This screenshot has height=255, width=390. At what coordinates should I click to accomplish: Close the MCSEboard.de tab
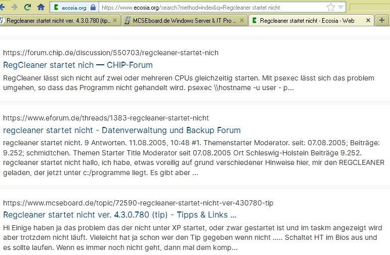(242, 20)
